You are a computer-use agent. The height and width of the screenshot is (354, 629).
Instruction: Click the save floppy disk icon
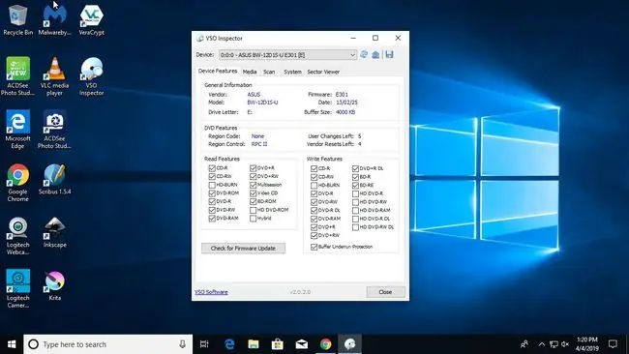[389, 54]
